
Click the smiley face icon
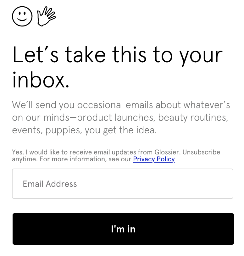coord(22,16)
